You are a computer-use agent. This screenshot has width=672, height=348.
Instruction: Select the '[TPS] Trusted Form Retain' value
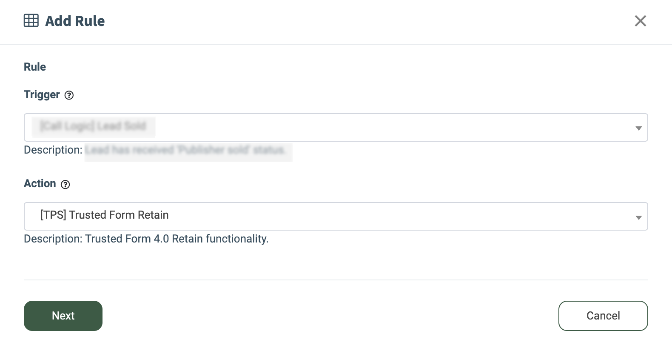104,215
